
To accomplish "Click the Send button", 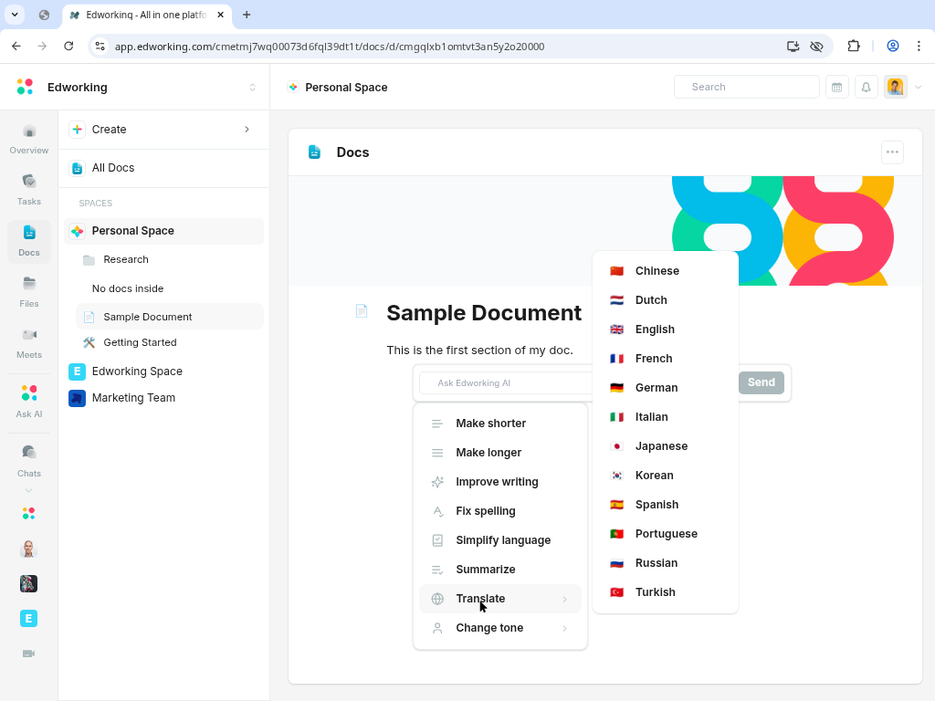I will 761,382.
